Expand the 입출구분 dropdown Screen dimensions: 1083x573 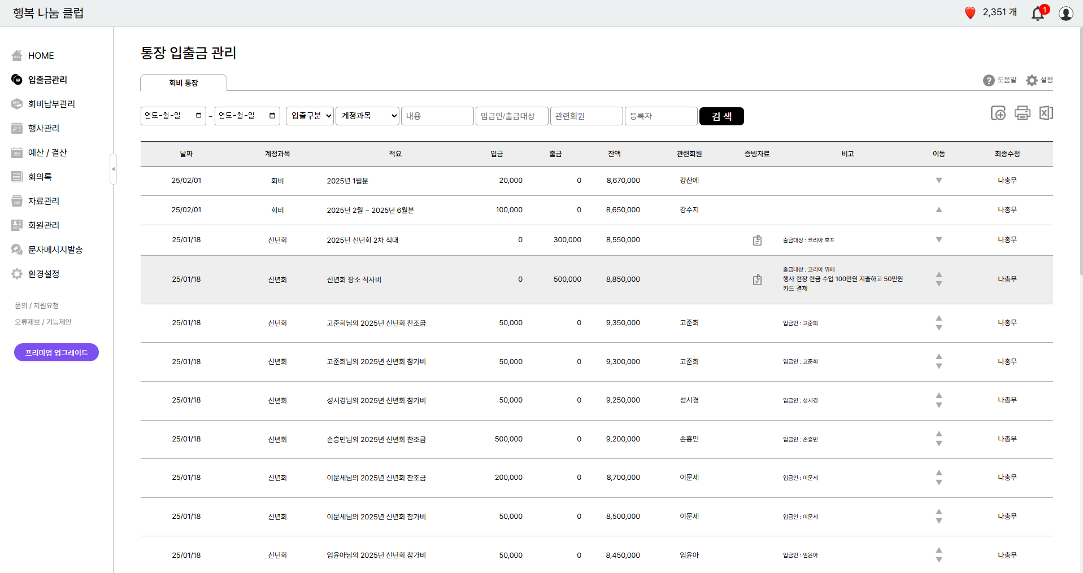point(310,116)
